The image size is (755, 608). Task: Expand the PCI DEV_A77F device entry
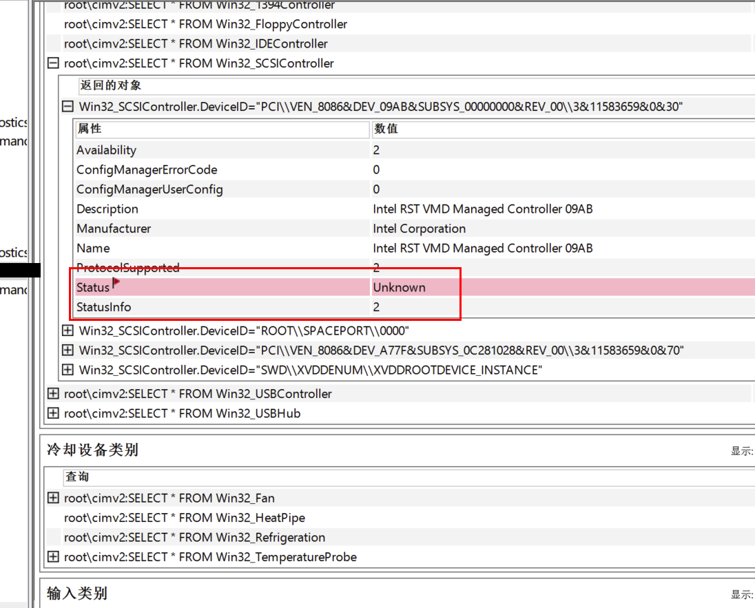68,350
